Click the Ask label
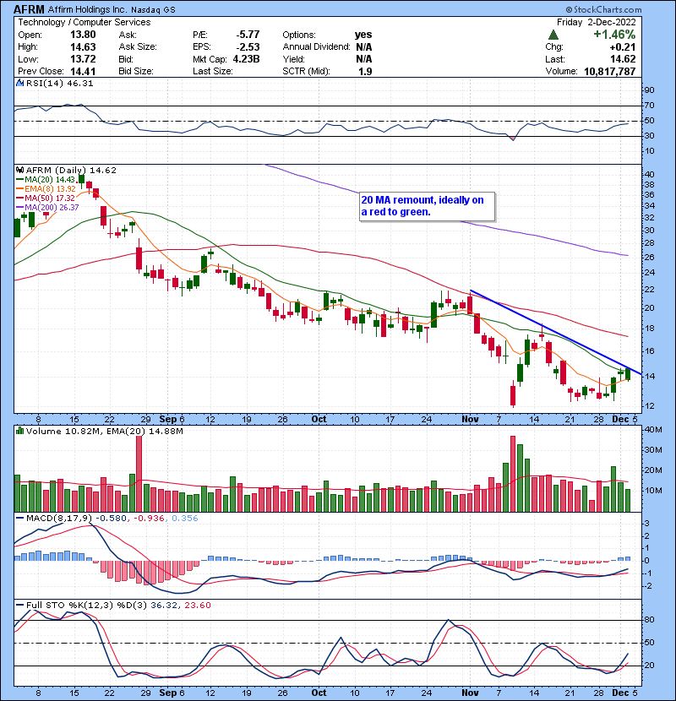Screen dimensions: 676x701 (128, 35)
